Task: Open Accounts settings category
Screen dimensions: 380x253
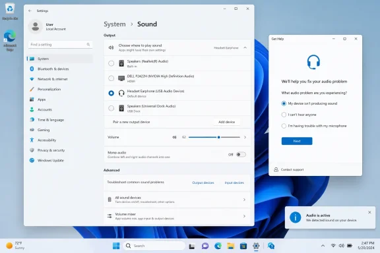Action: pyautogui.click(x=59, y=109)
